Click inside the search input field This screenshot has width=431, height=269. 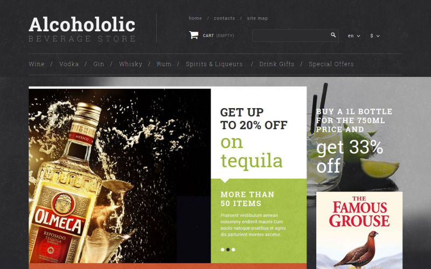tap(291, 36)
